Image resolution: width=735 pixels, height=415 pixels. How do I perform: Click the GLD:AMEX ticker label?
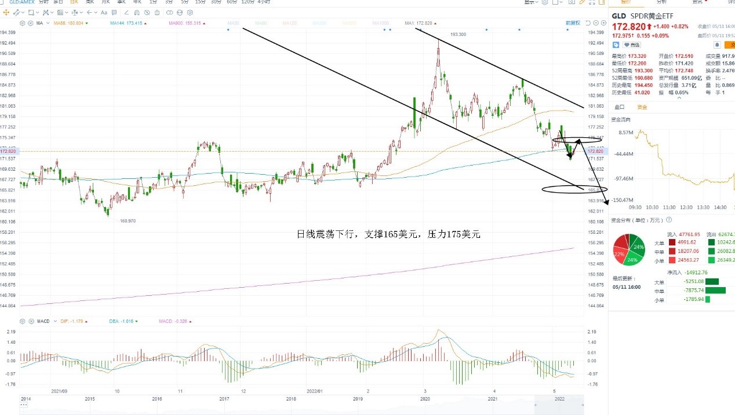pyautogui.click(x=22, y=2)
